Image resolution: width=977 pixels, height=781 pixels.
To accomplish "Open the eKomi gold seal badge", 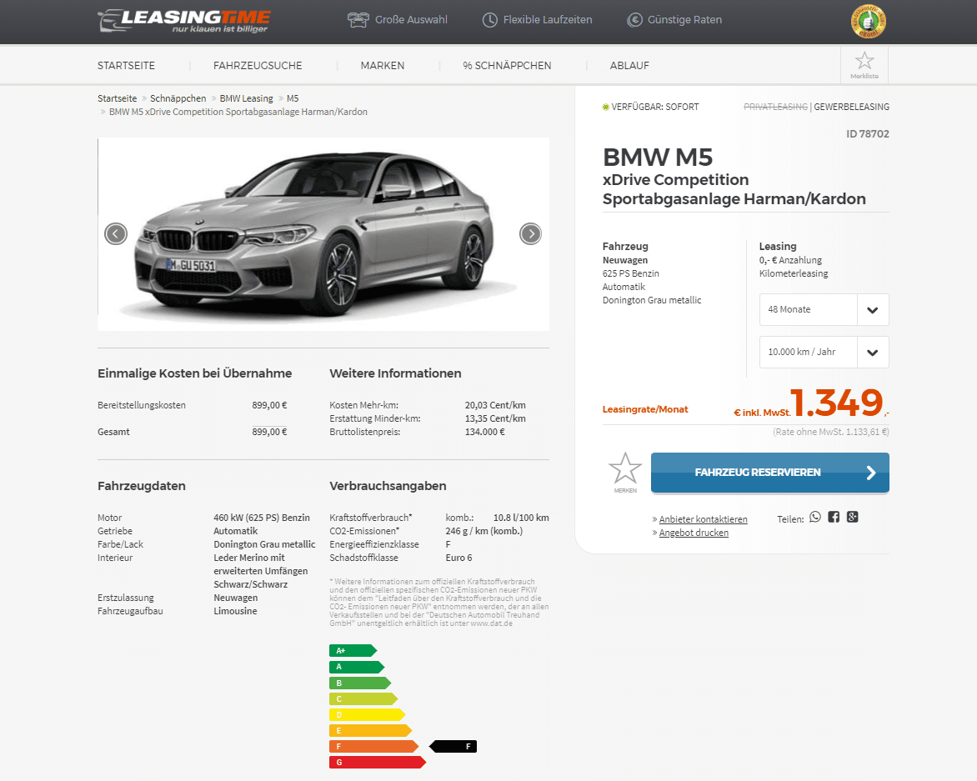I will 868,22.
